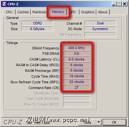Confirm with the OK button
The image size is (129, 127).
(x=114, y=122)
